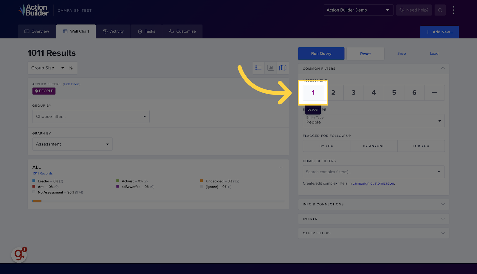Switch to list view icon
The width and height of the screenshot is (477, 274).
click(x=258, y=68)
